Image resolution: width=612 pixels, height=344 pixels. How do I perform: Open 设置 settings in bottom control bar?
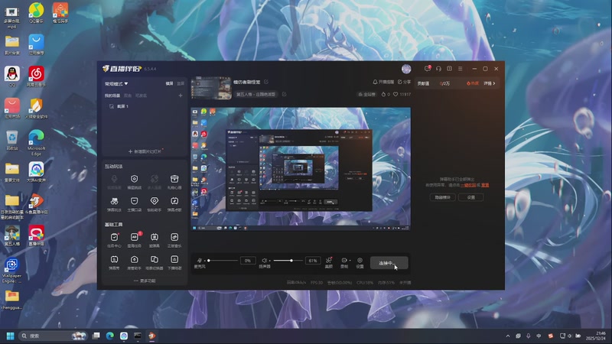point(360,262)
